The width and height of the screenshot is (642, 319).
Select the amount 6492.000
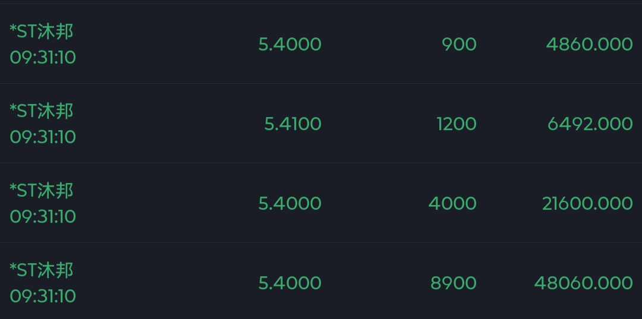point(590,124)
